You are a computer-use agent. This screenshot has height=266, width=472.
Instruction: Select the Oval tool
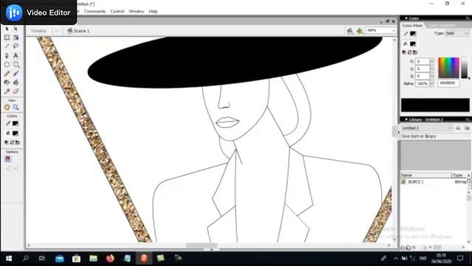[7, 64]
